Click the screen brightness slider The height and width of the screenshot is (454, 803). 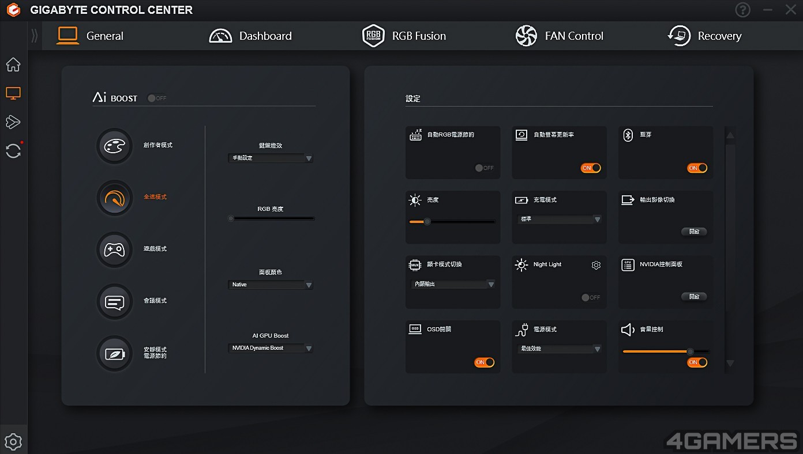452,222
